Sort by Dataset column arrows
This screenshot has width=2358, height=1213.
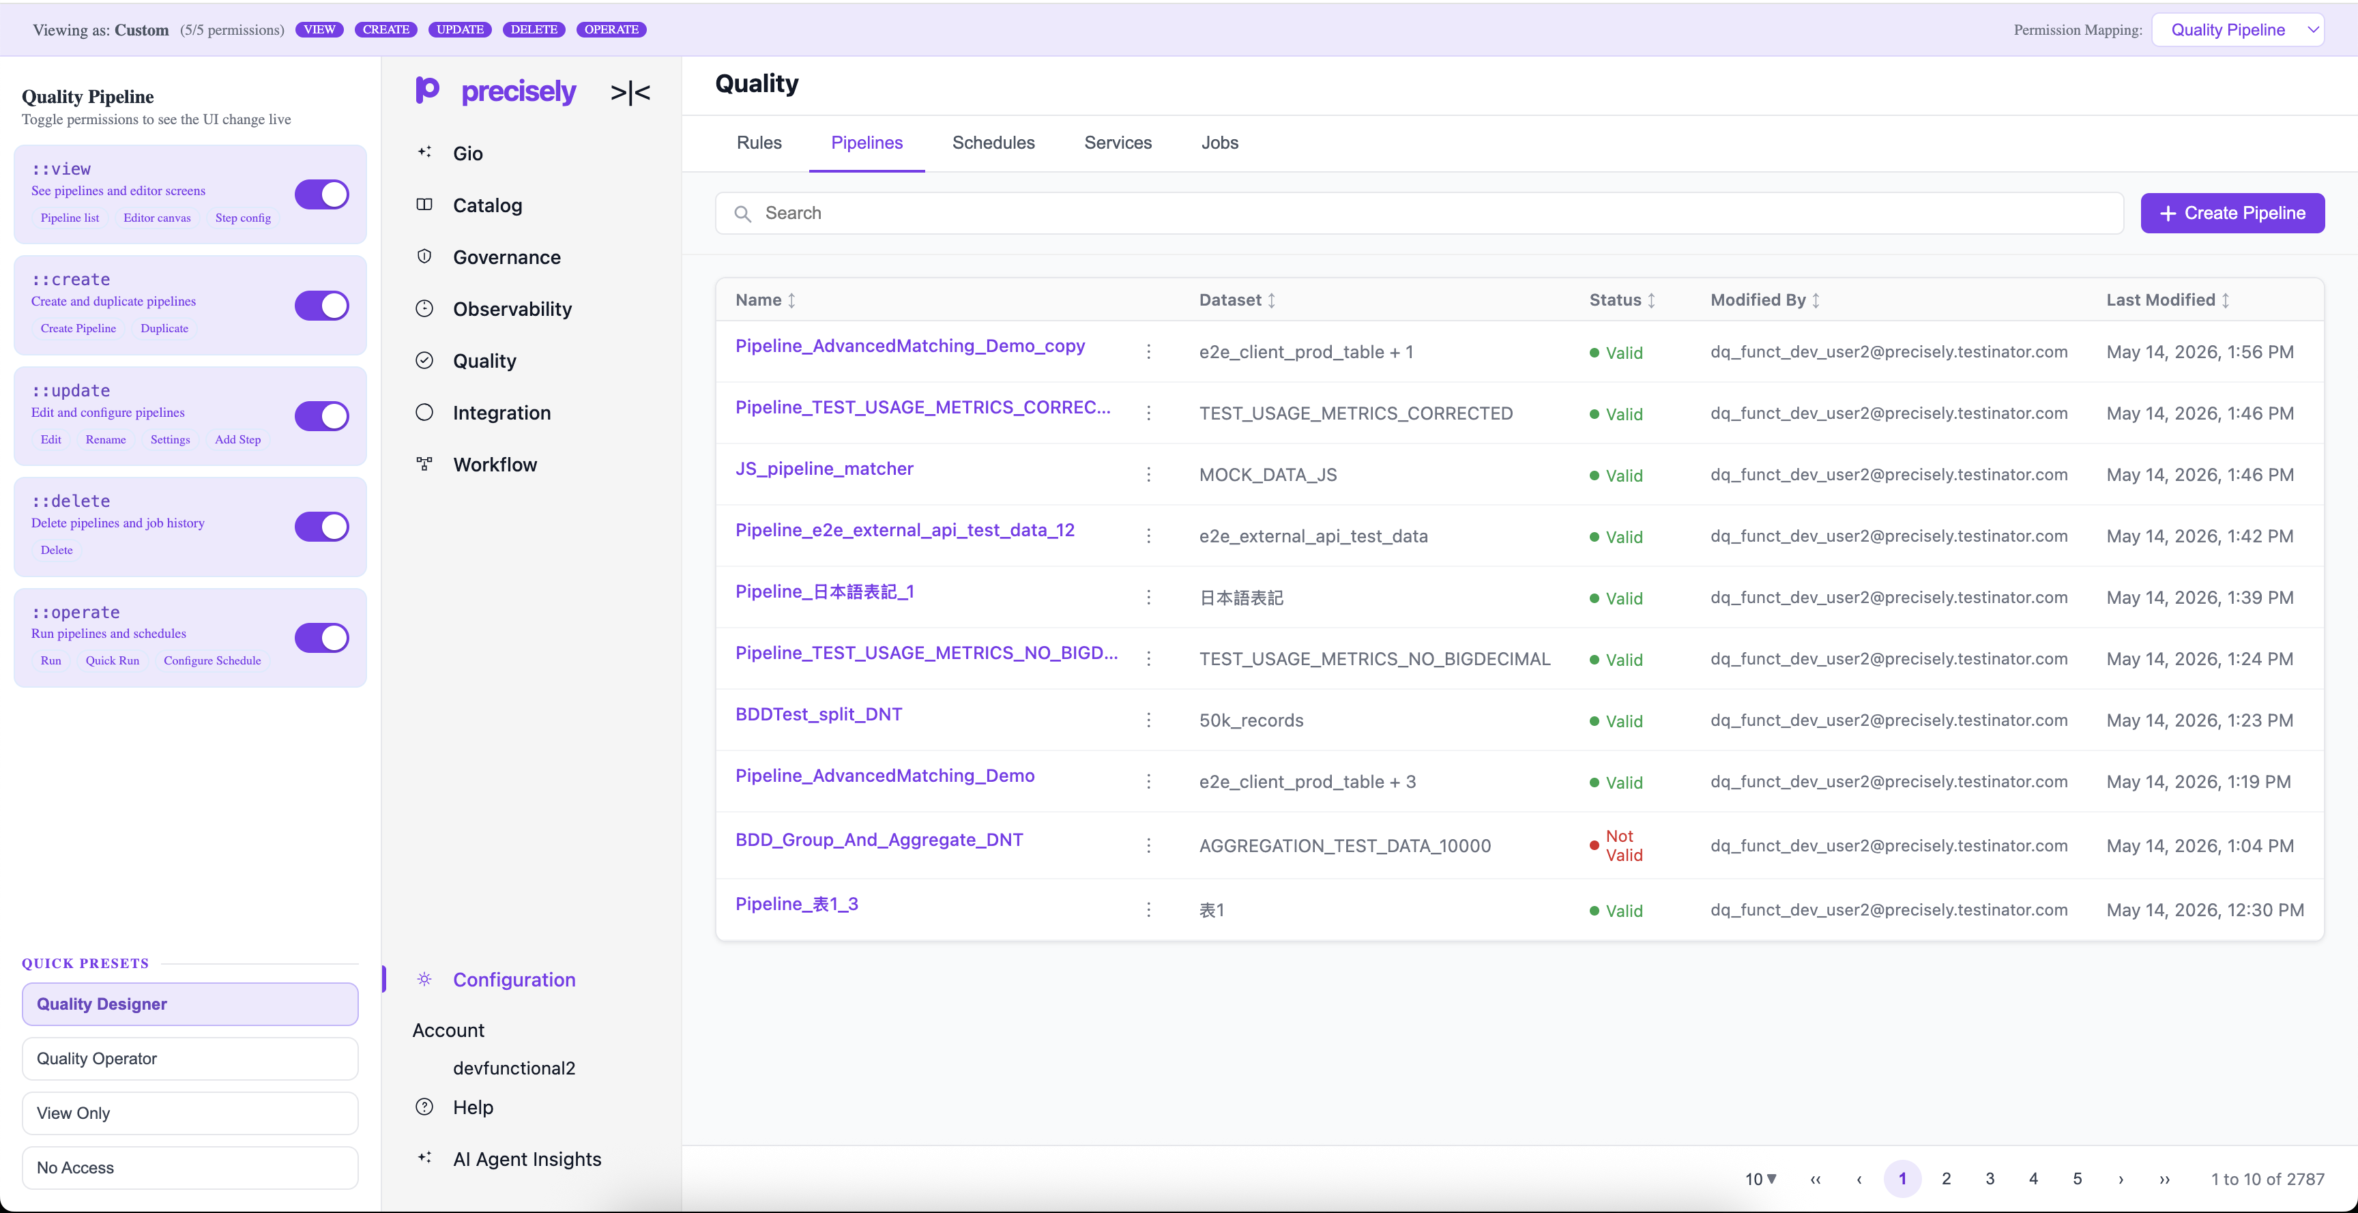[1272, 300]
